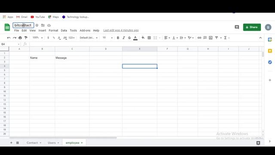Click Get add-ons plus icon in side panel
The height and width of the screenshot is (155, 275).
(x=270, y=80)
